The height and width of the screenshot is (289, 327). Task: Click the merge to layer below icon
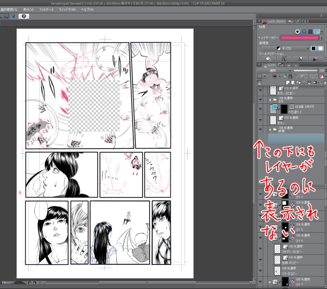[x=309, y=82]
